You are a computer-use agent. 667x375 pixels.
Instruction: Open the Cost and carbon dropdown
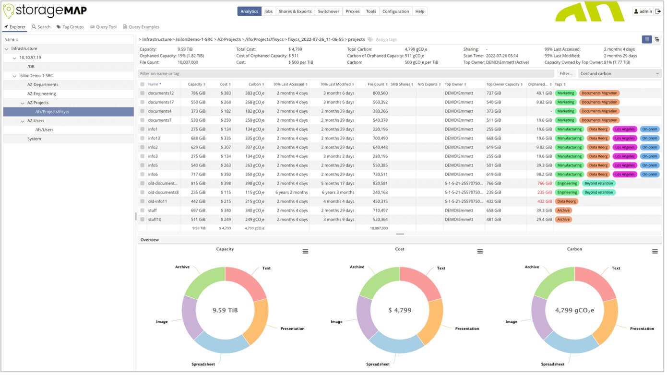(619, 74)
